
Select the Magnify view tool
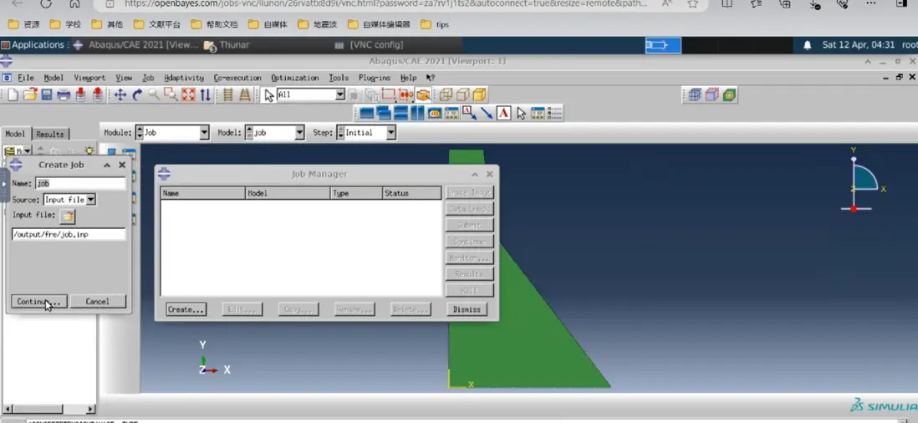(x=154, y=94)
